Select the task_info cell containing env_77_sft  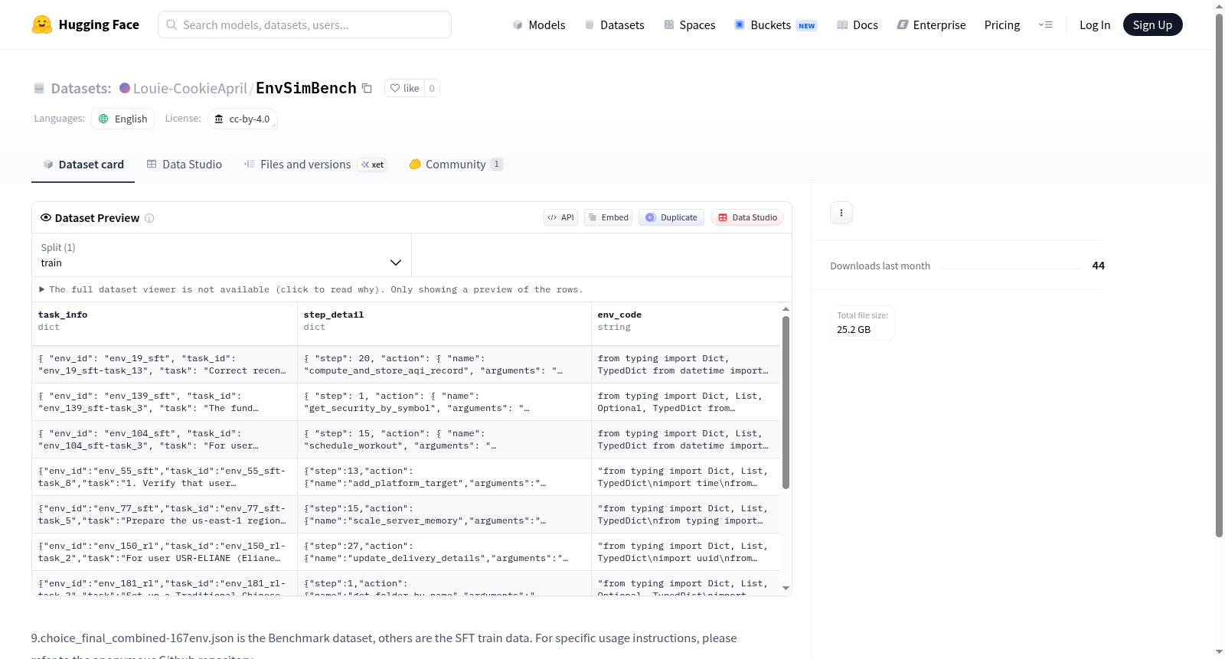click(165, 514)
